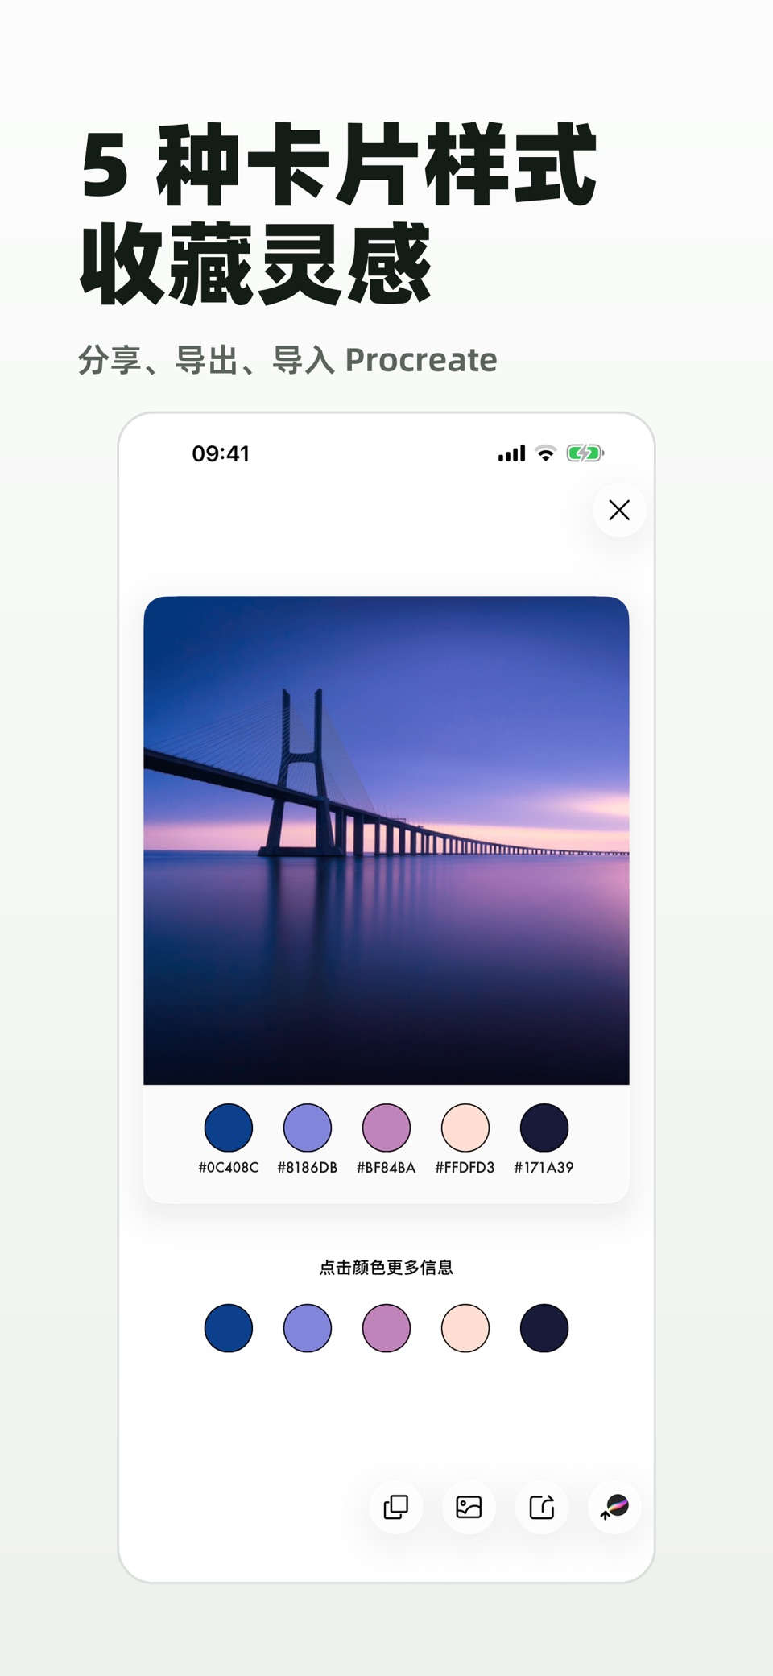Select card swatch above #BF84BA
Screen dimensions: 773x1676
[x=386, y=1128]
